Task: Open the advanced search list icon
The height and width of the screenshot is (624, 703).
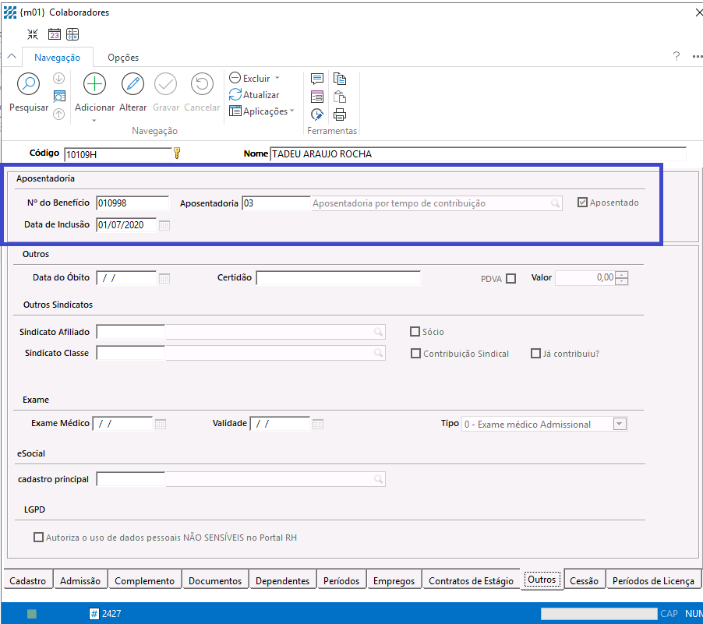Action: tap(59, 97)
